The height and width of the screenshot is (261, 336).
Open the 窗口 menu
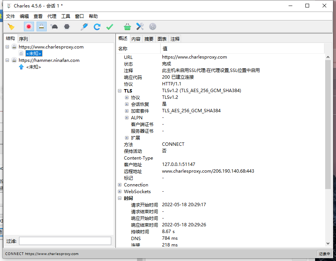pos(80,16)
